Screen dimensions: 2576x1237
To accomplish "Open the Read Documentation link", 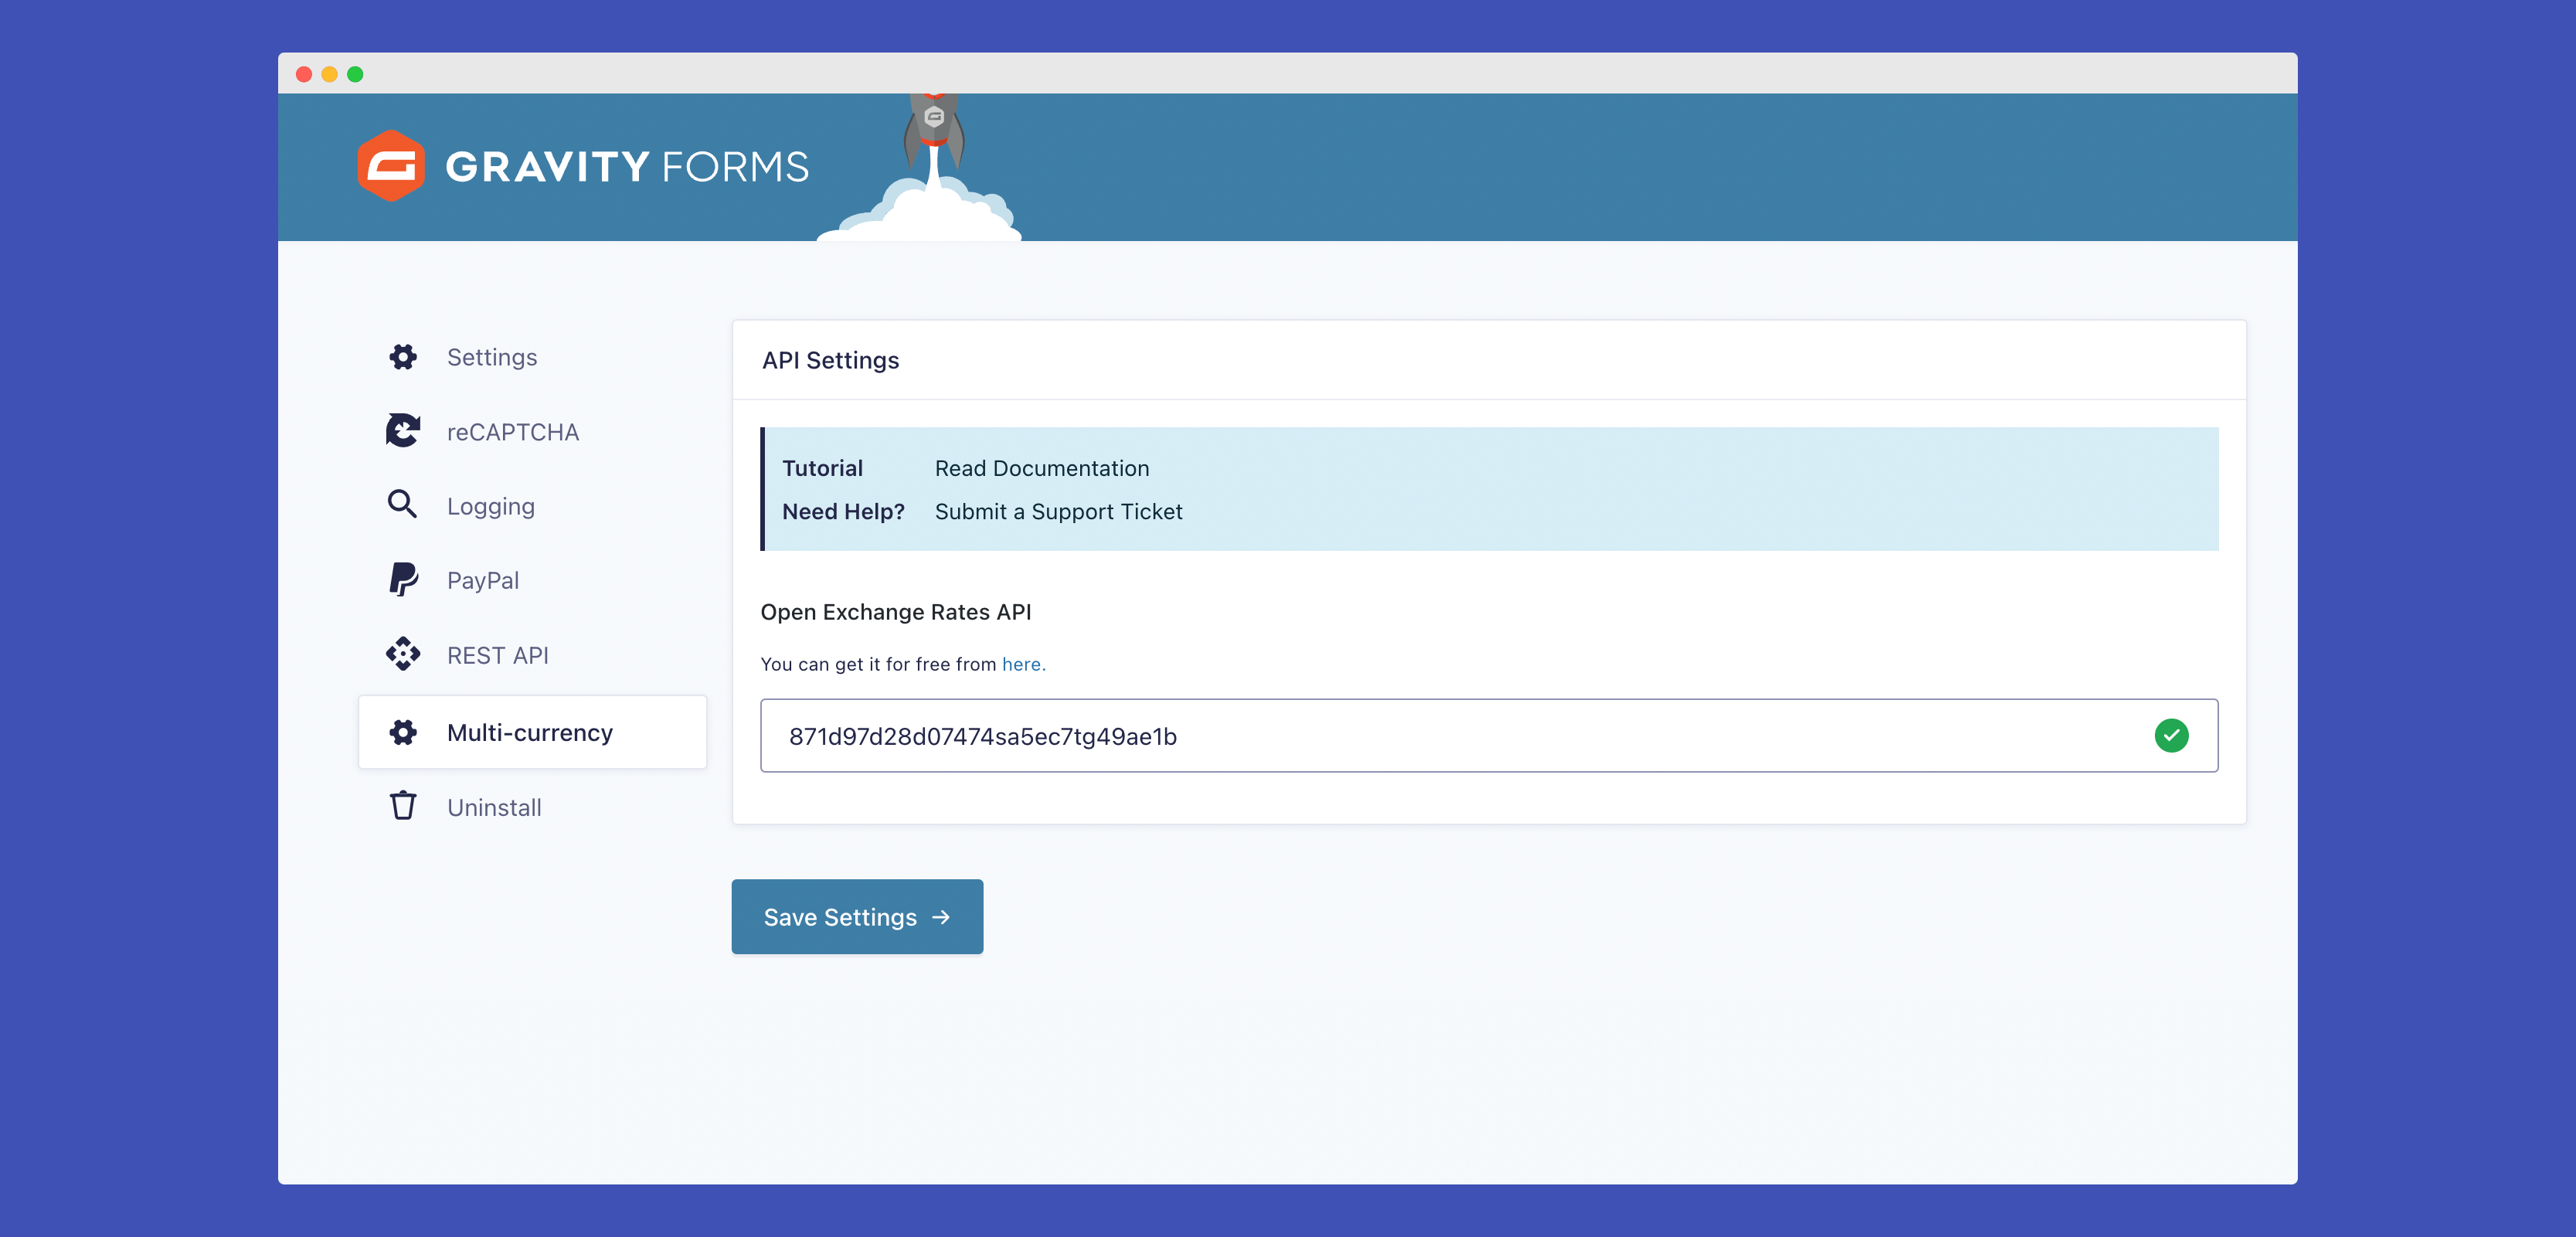I will (1041, 467).
